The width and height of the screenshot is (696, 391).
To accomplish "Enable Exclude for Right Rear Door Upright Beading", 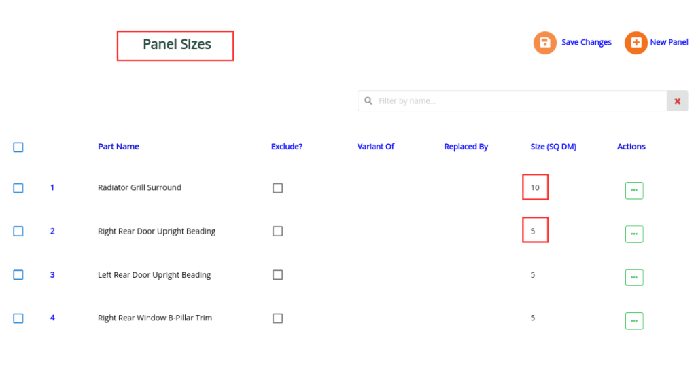I will click(x=277, y=231).
